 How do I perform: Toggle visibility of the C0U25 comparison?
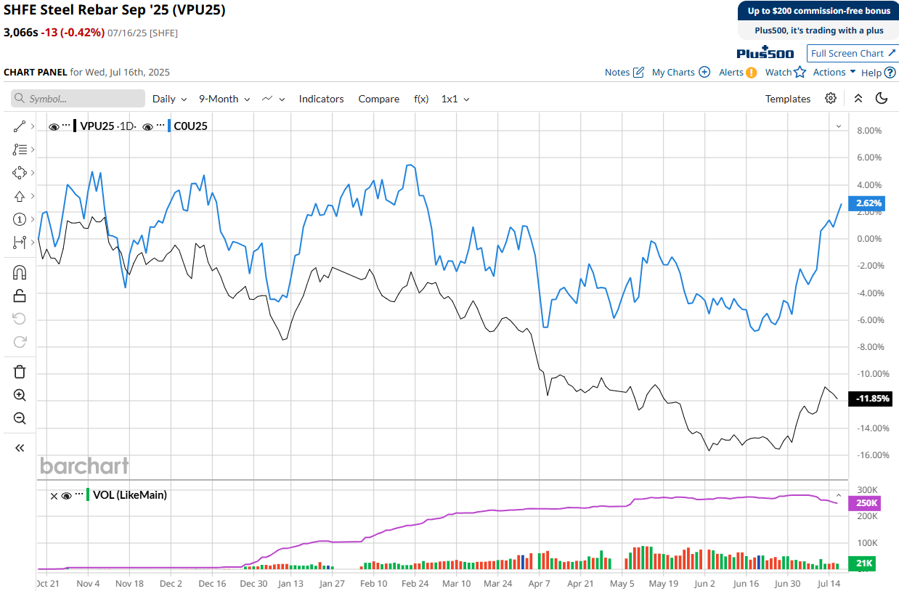click(x=148, y=126)
